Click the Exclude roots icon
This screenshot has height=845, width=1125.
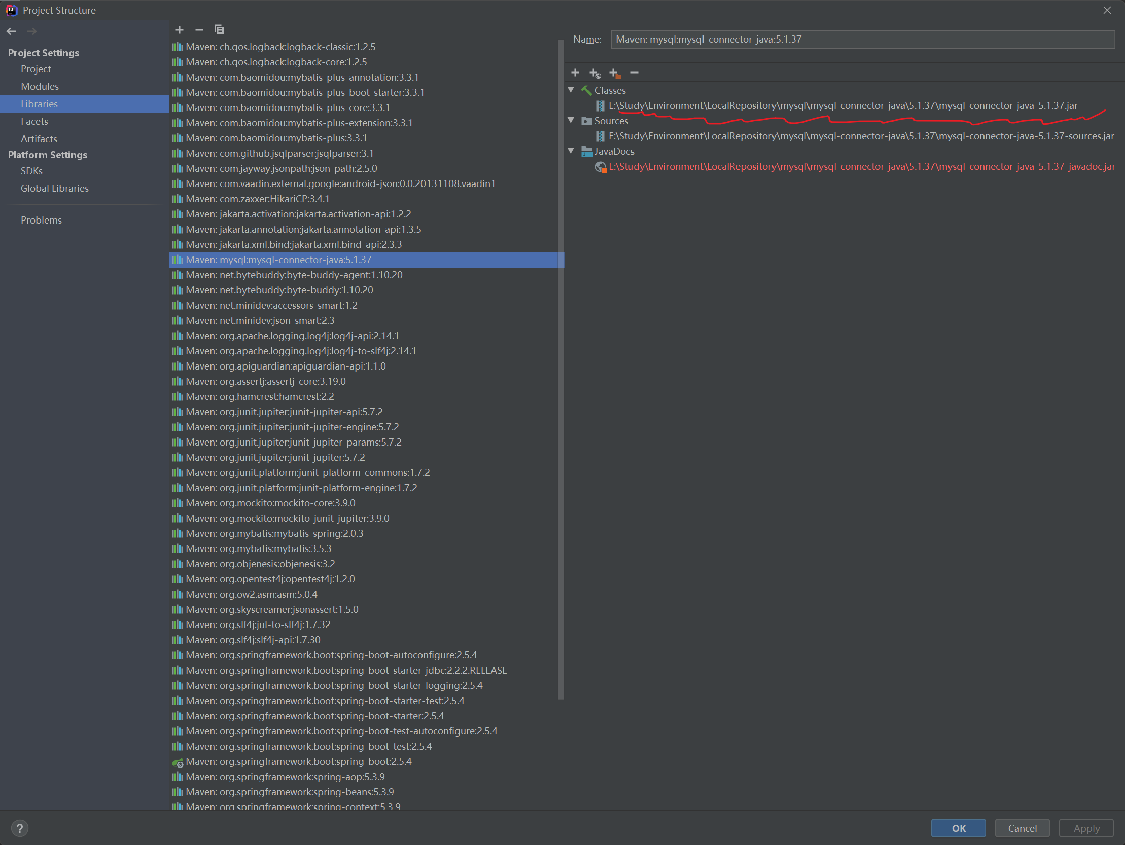coord(615,73)
